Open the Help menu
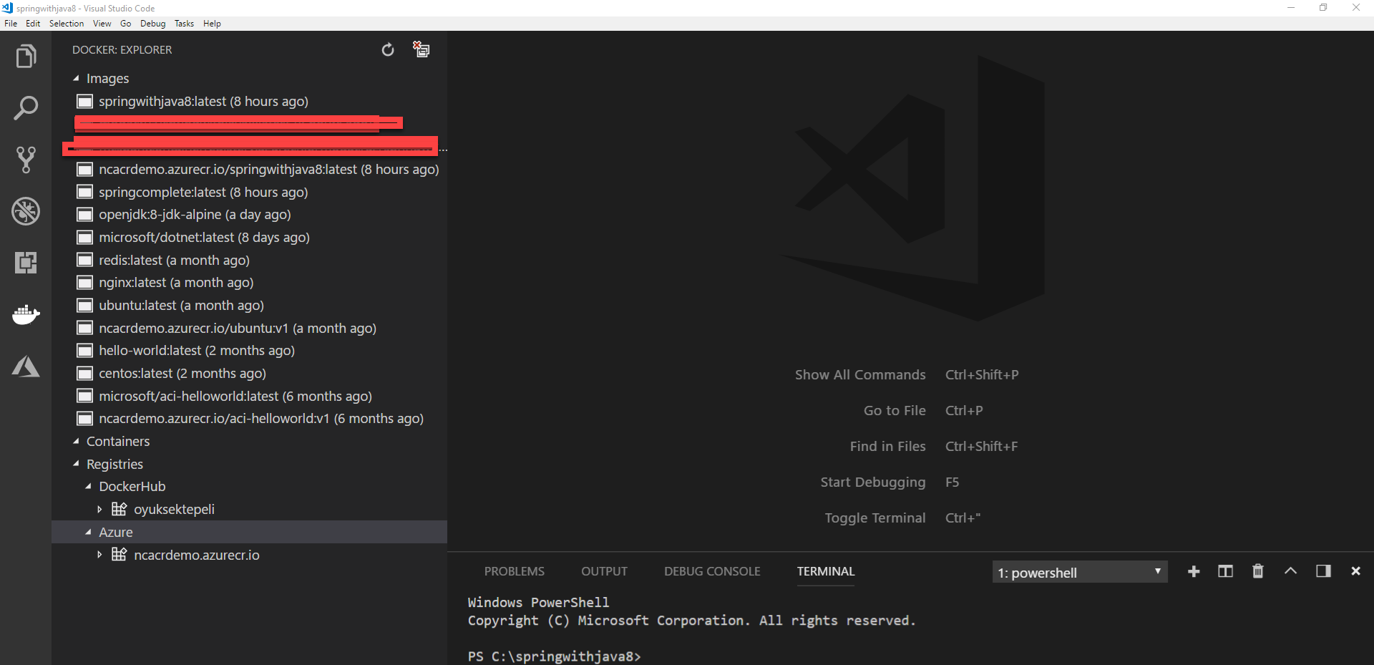The height and width of the screenshot is (665, 1374). click(x=212, y=24)
